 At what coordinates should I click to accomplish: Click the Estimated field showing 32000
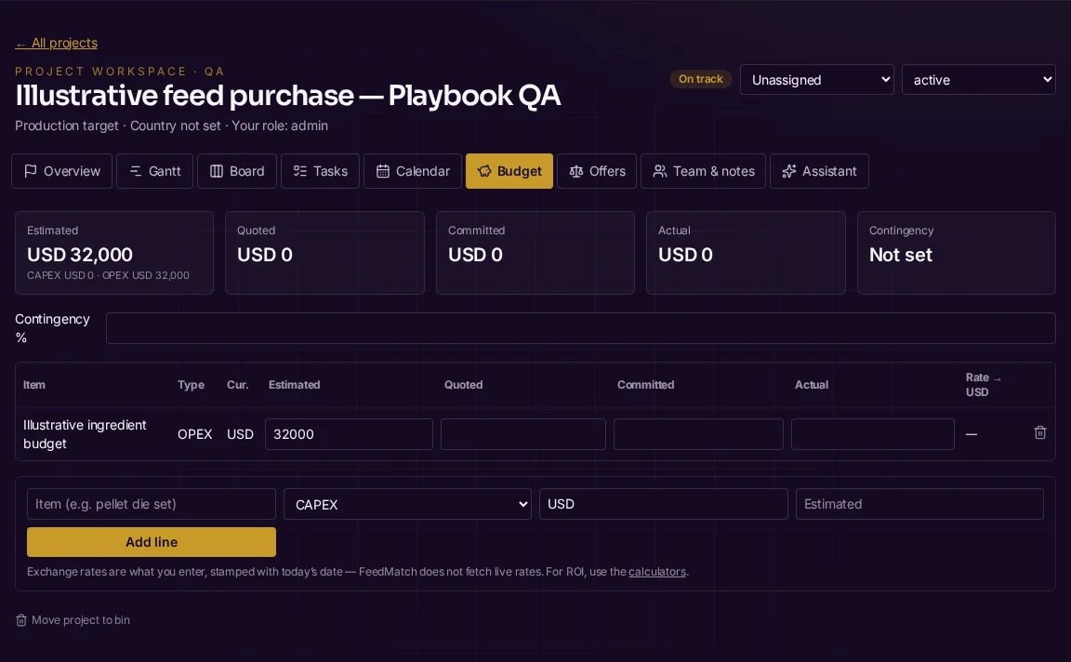[x=349, y=434]
